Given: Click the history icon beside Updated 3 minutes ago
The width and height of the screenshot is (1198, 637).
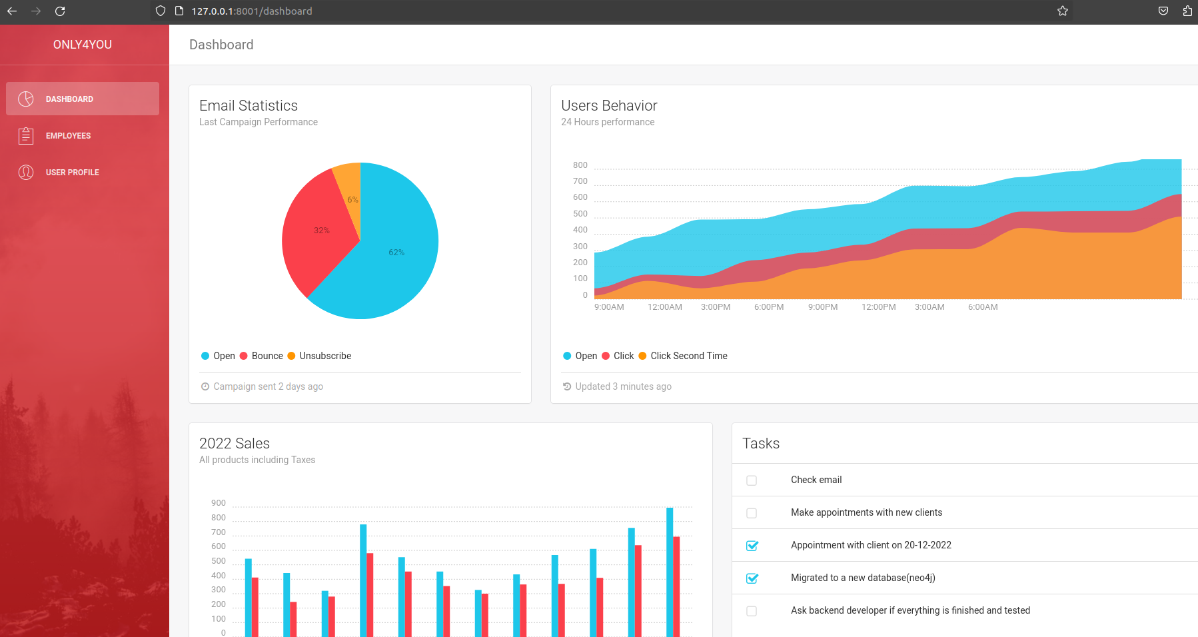Looking at the screenshot, I should (x=567, y=386).
